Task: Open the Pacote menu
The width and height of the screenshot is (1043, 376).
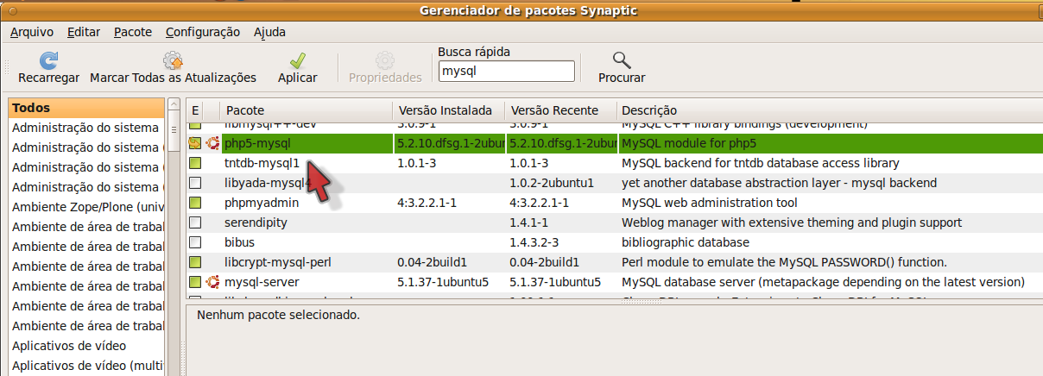Action: (x=132, y=32)
